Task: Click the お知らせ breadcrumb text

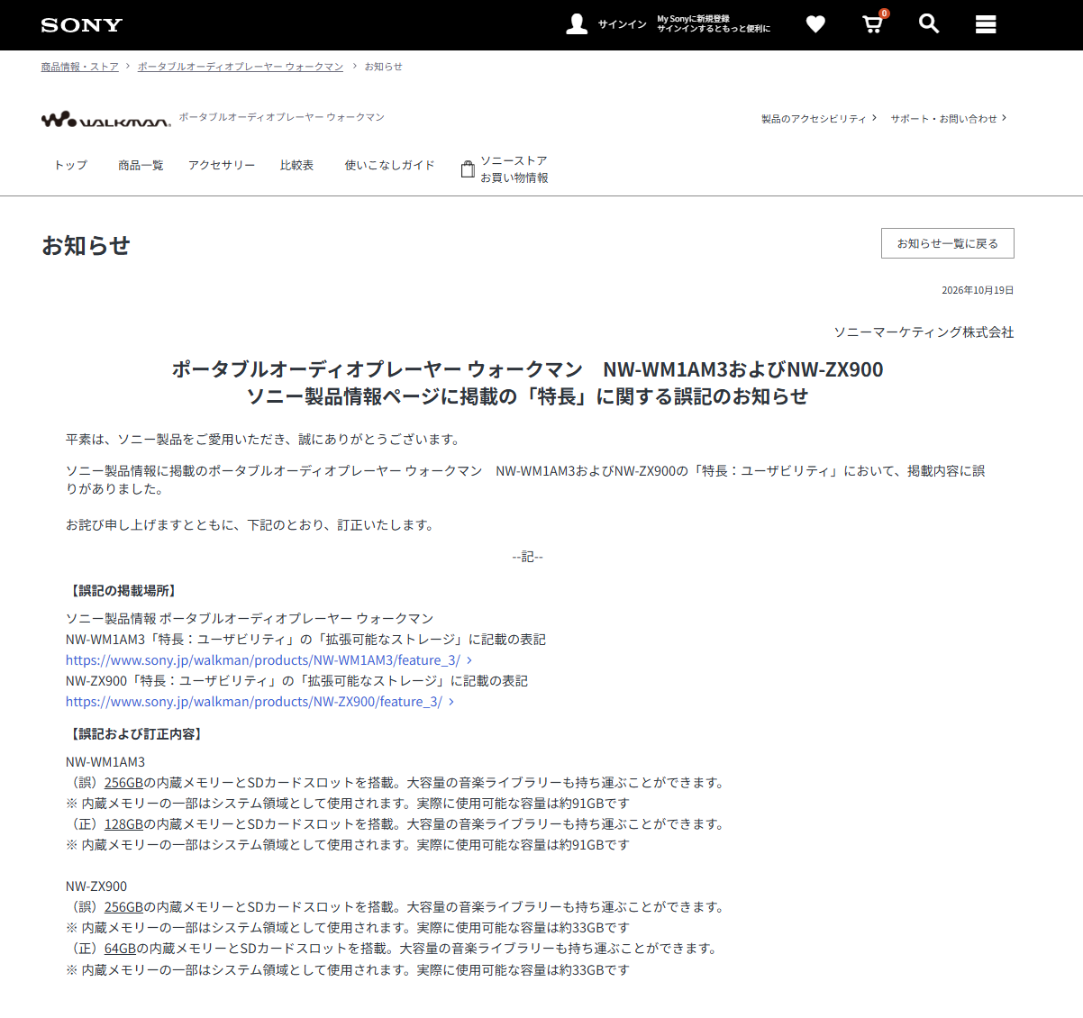Action: 383,67
